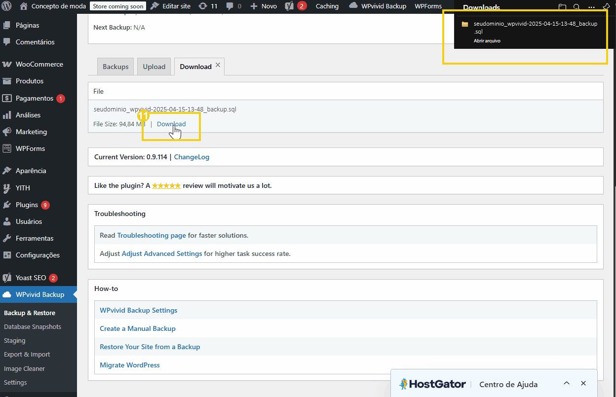Click WPvivid Backup sidebar item
616x397 pixels.
coord(38,294)
